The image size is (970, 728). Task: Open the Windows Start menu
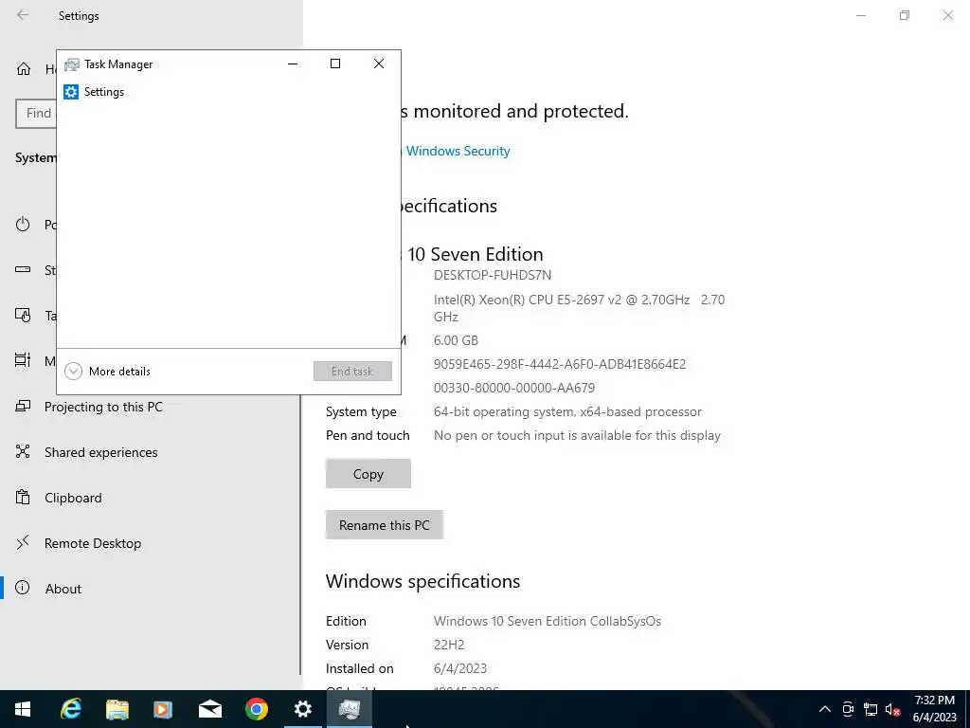click(23, 709)
